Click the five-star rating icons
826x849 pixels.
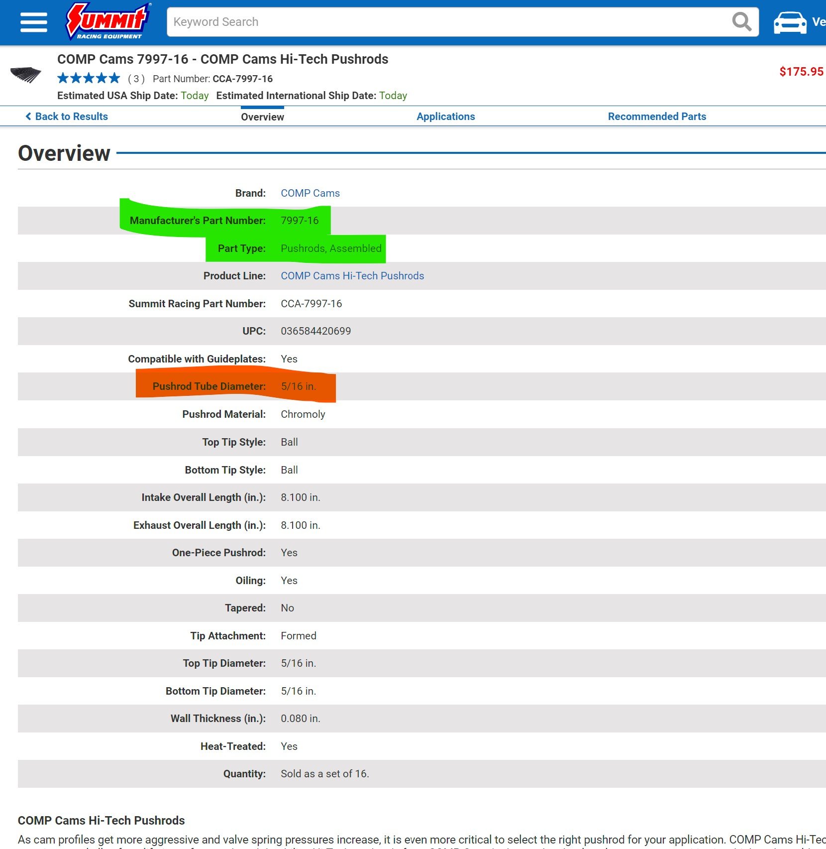pyautogui.click(x=89, y=78)
